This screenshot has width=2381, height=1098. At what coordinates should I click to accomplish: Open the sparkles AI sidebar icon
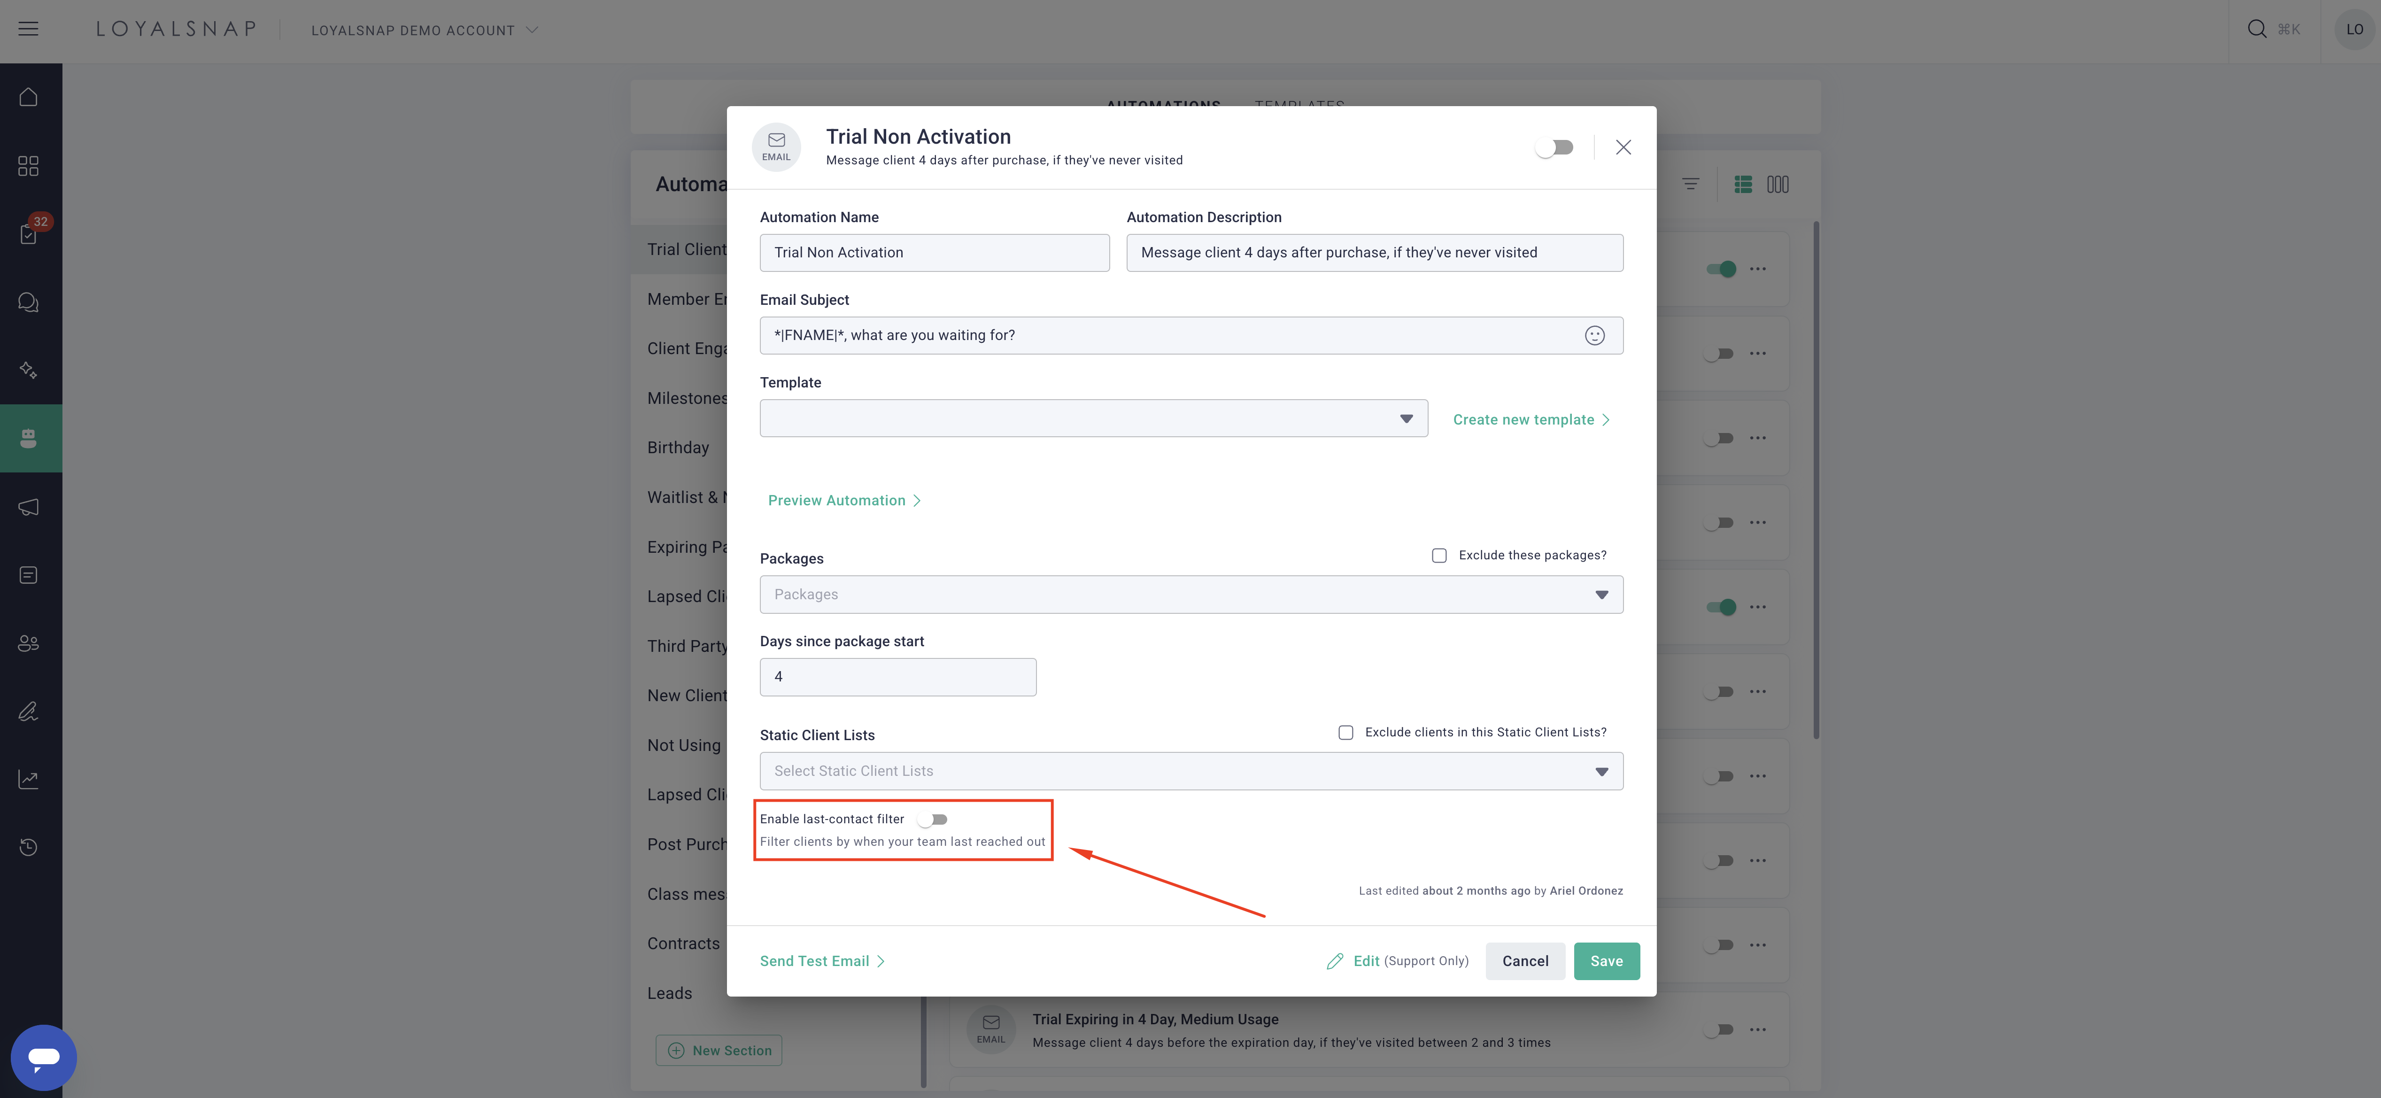click(29, 370)
